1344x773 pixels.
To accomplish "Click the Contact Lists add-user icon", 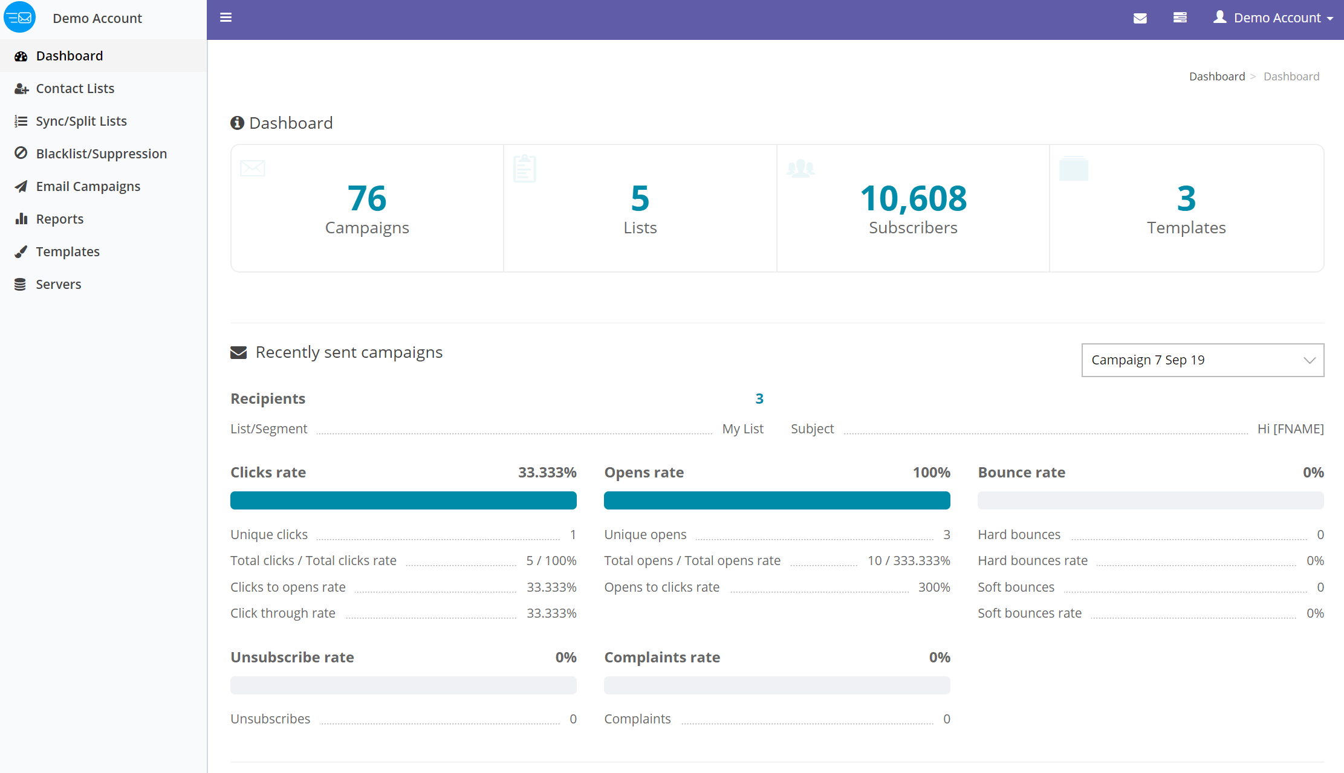I will (x=21, y=89).
